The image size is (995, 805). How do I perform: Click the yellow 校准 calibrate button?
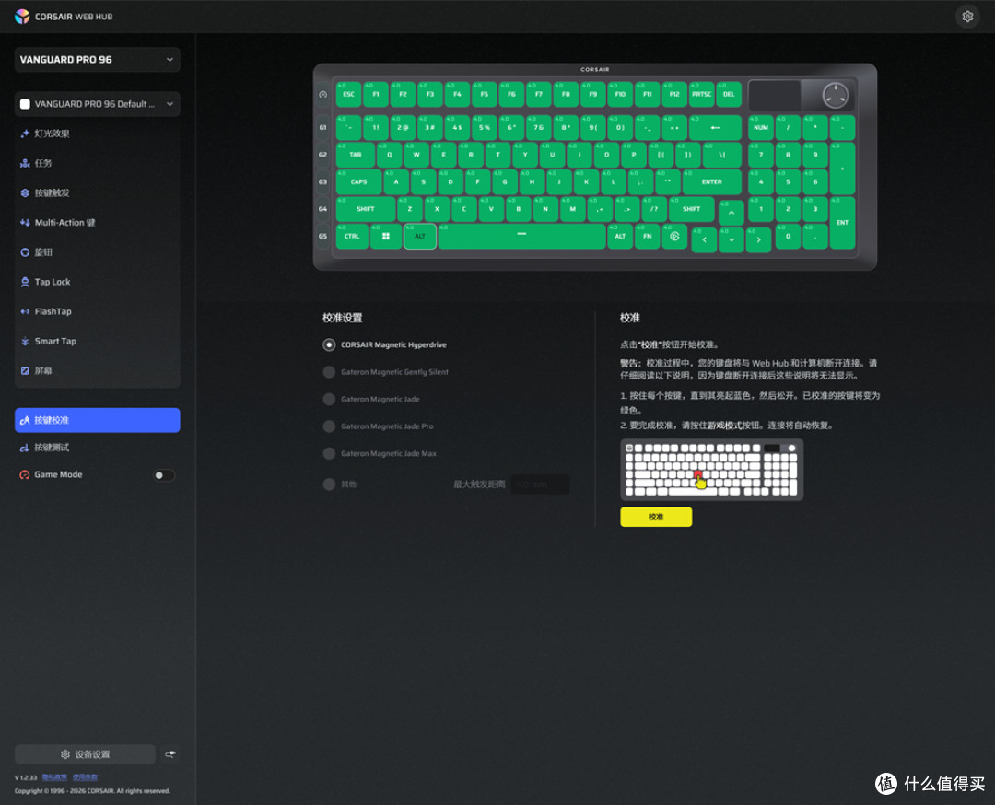point(656,517)
